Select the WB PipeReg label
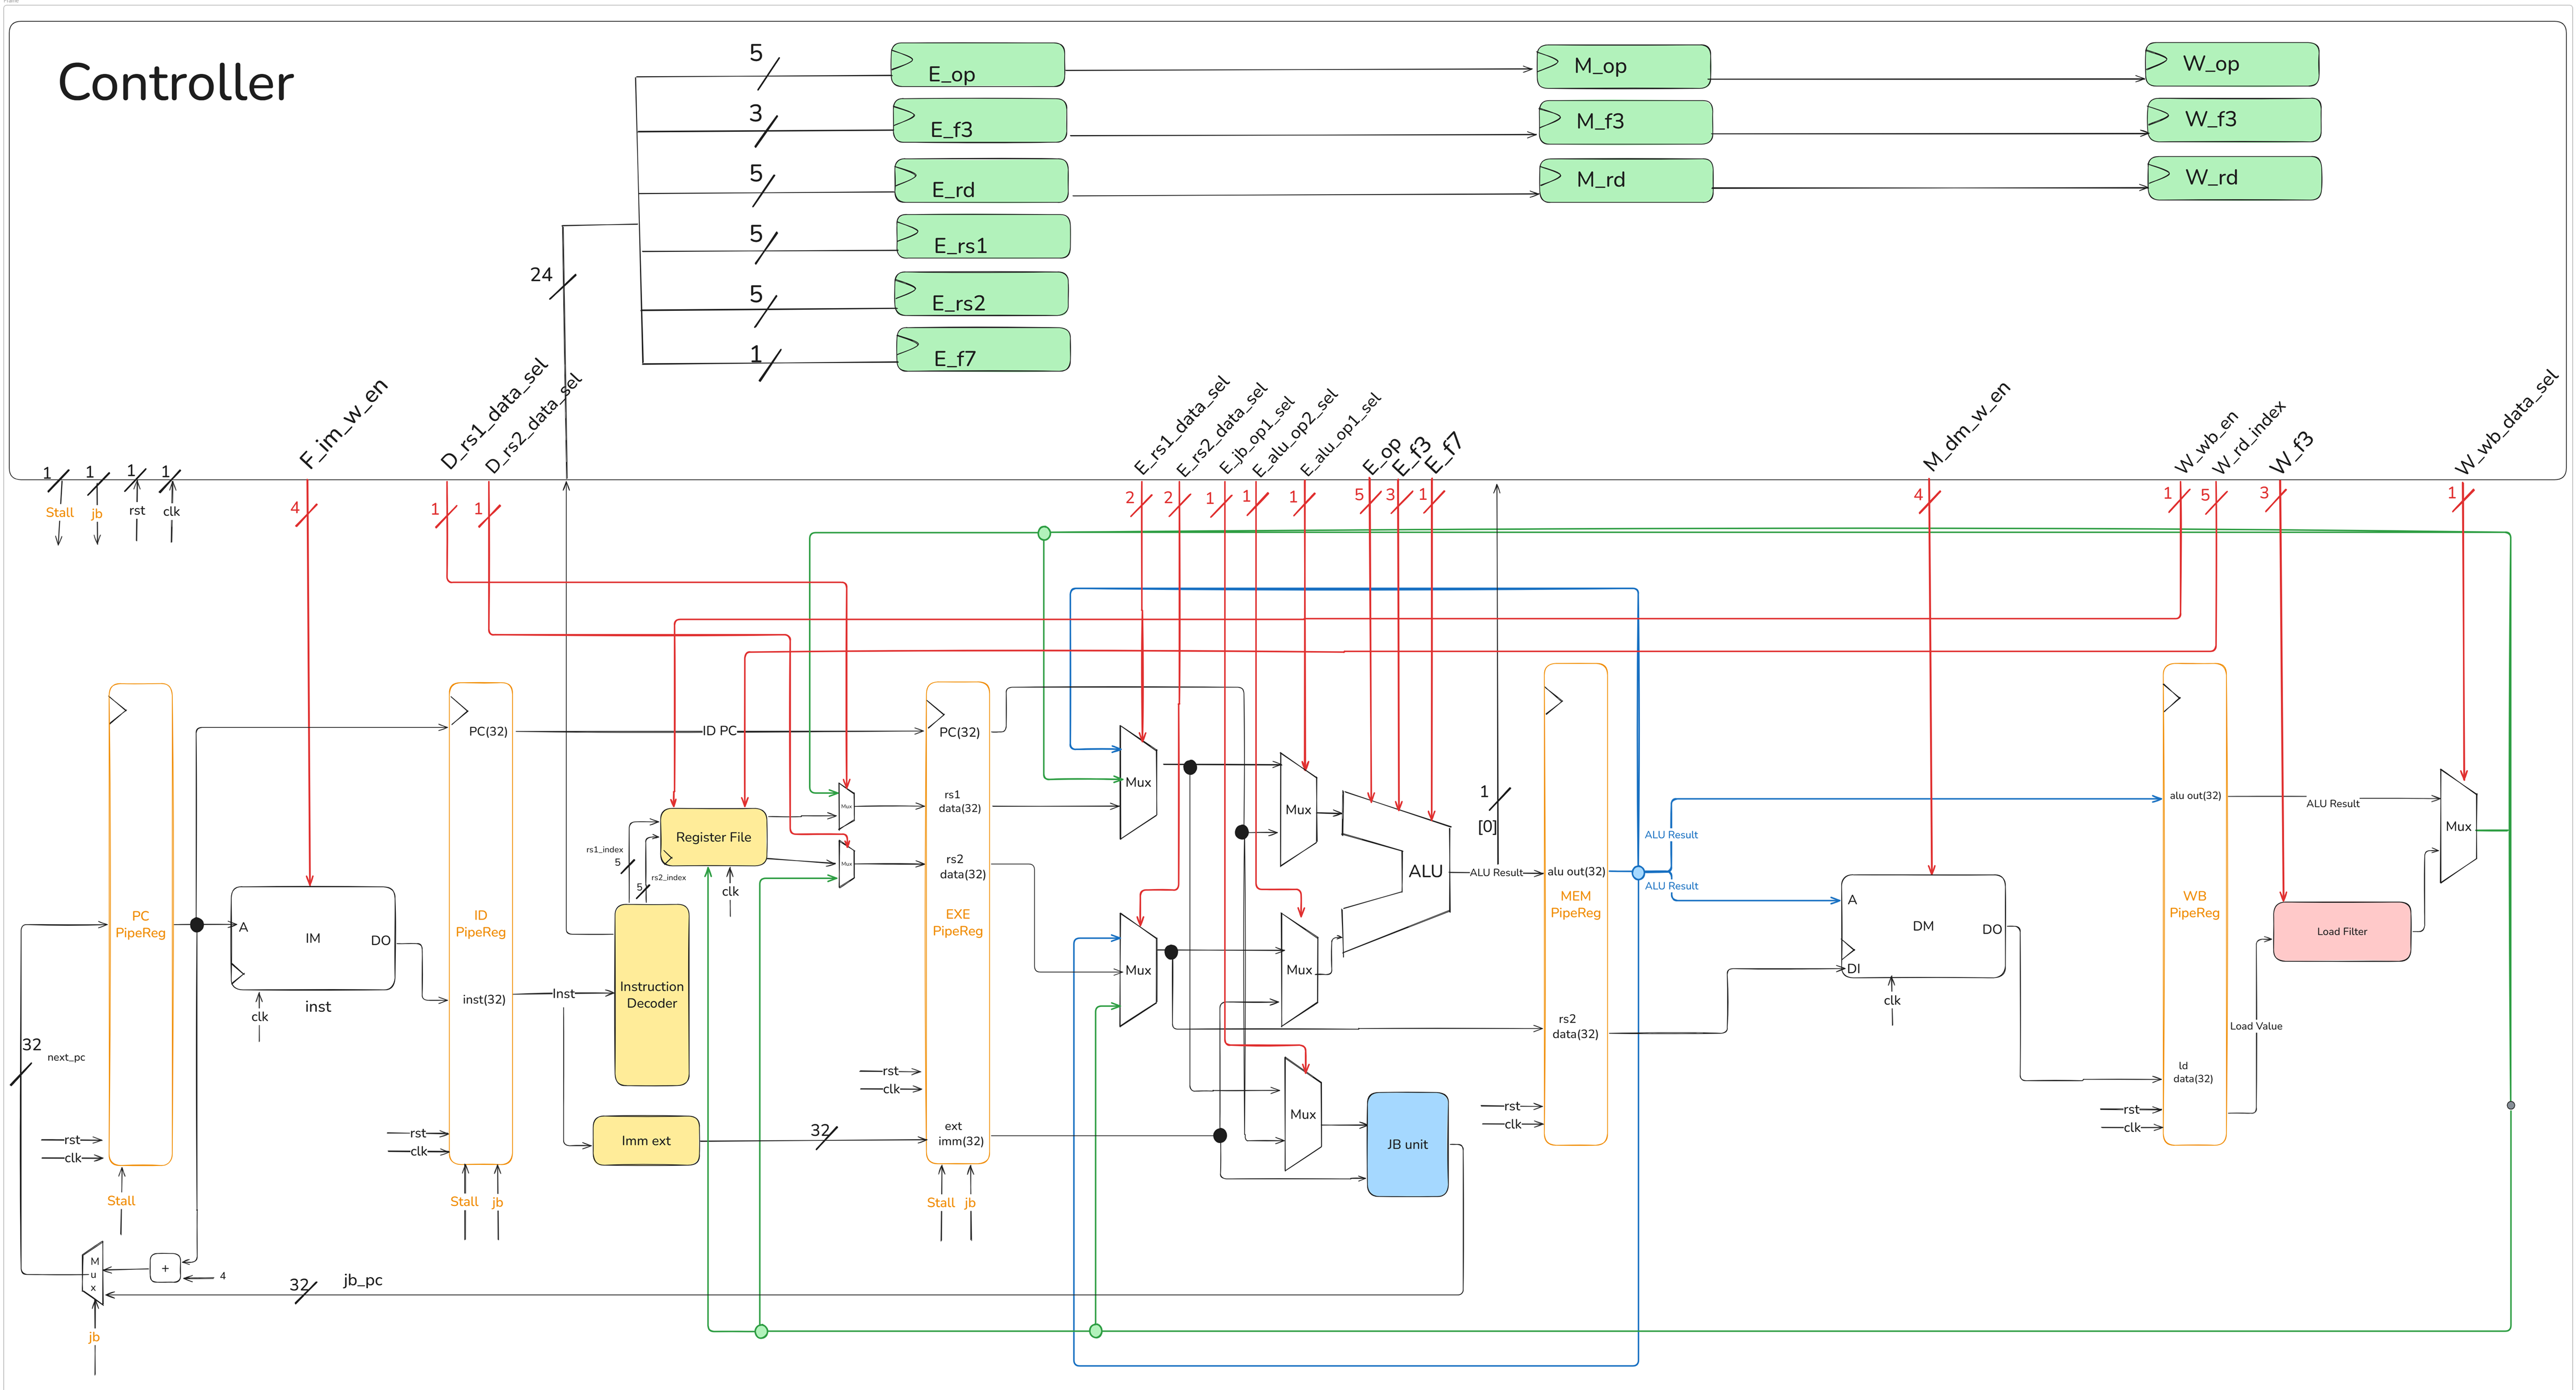 (2194, 904)
